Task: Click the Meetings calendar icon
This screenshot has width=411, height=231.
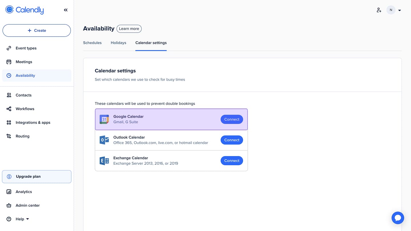Action: [9, 62]
